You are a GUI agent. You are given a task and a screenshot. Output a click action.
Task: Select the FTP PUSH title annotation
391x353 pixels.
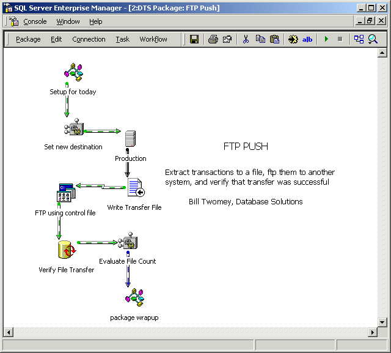(x=246, y=147)
